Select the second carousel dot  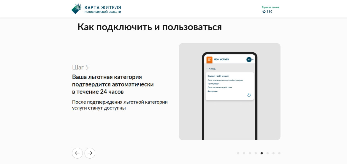coord(244,153)
